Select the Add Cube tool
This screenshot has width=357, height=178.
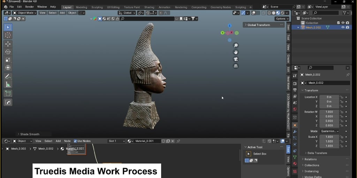[8, 94]
